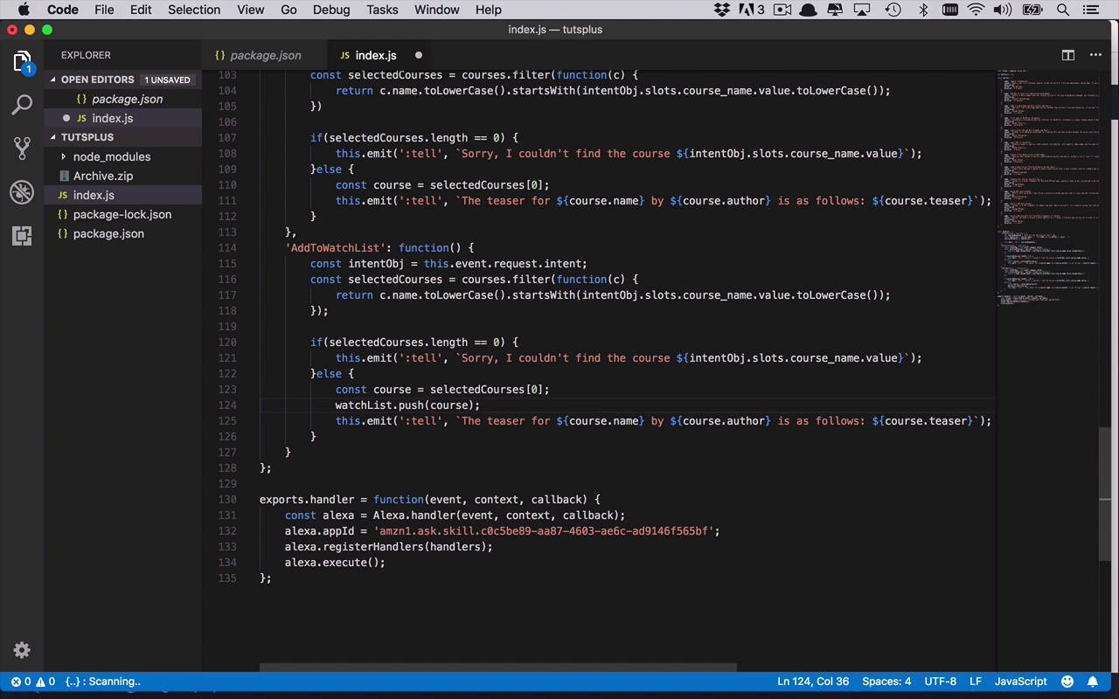1119x699 pixels.
Task: Click the errors and warnings status indicator
Action: click(x=33, y=682)
